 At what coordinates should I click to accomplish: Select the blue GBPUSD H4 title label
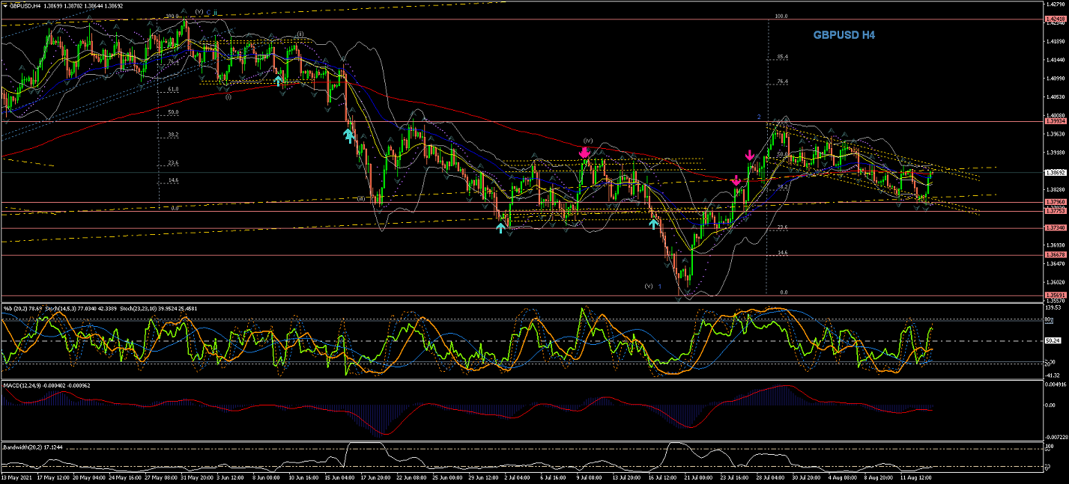click(x=844, y=35)
